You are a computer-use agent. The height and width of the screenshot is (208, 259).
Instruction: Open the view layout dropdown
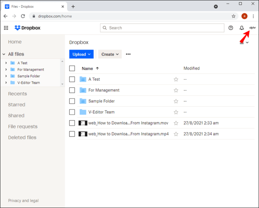[x=244, y=43]
